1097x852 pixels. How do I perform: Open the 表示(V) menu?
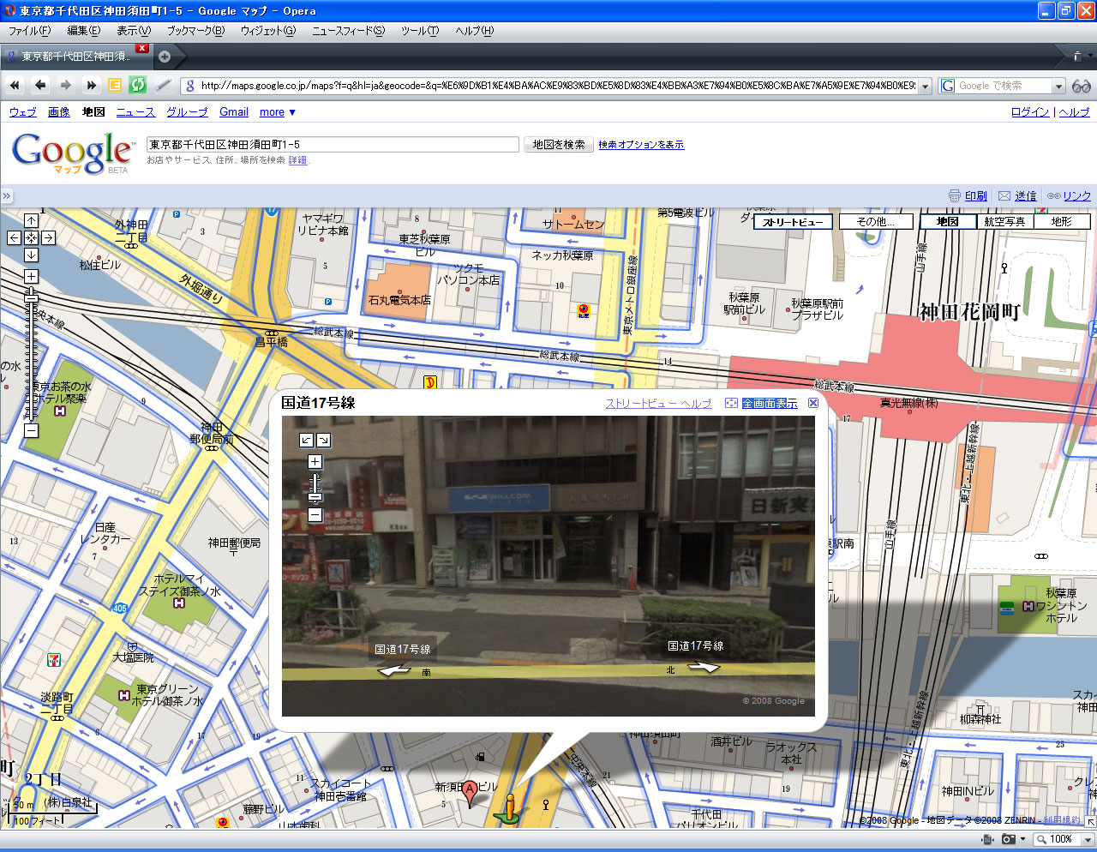[x=134, y=31]
